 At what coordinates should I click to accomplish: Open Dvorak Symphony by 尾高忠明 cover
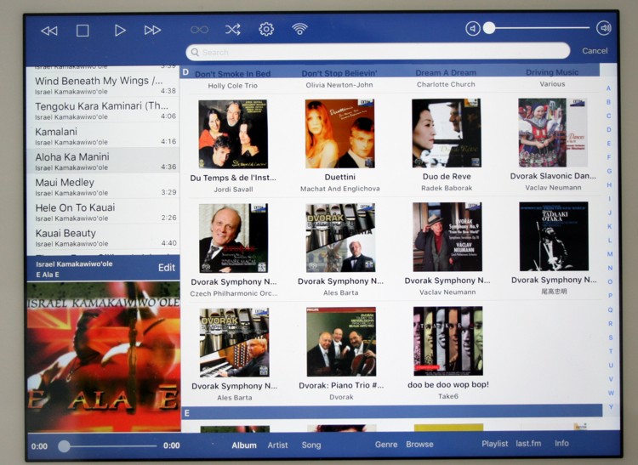coord(554,236)
